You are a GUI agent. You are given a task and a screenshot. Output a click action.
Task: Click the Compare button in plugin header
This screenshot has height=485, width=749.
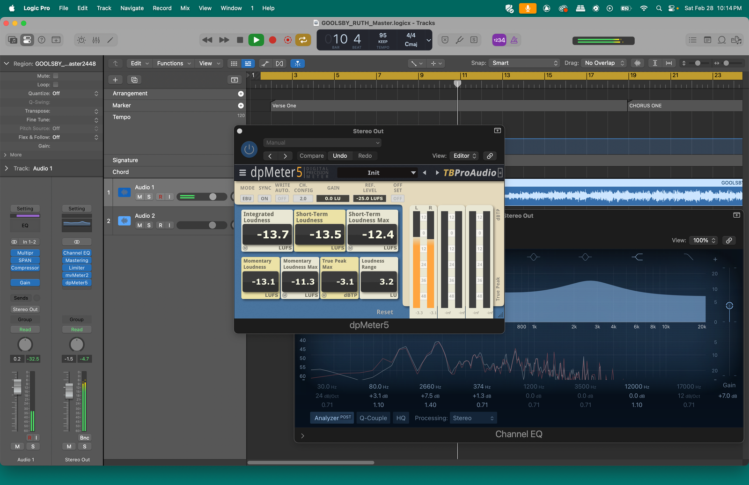(x=311, y=156)
